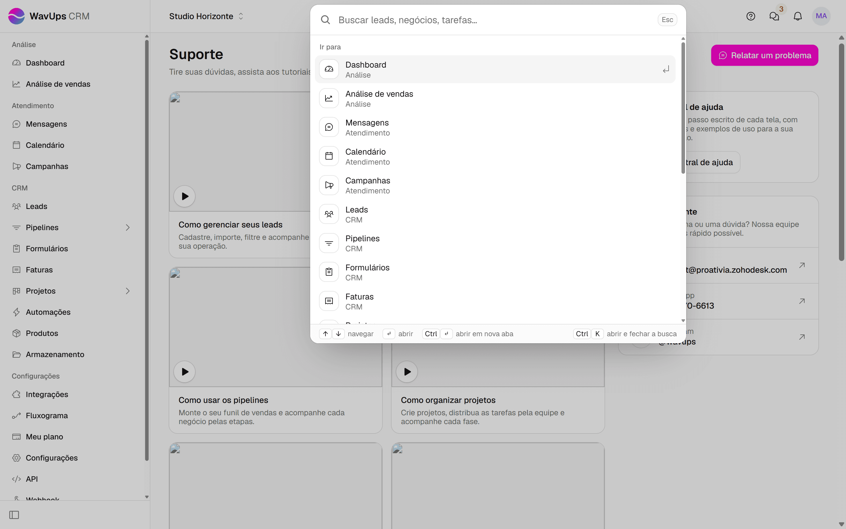Viewport: 846px width, 529px height.
Task: Click Campanhas megaphone icon in search results
Action: [x=329, y=185]
